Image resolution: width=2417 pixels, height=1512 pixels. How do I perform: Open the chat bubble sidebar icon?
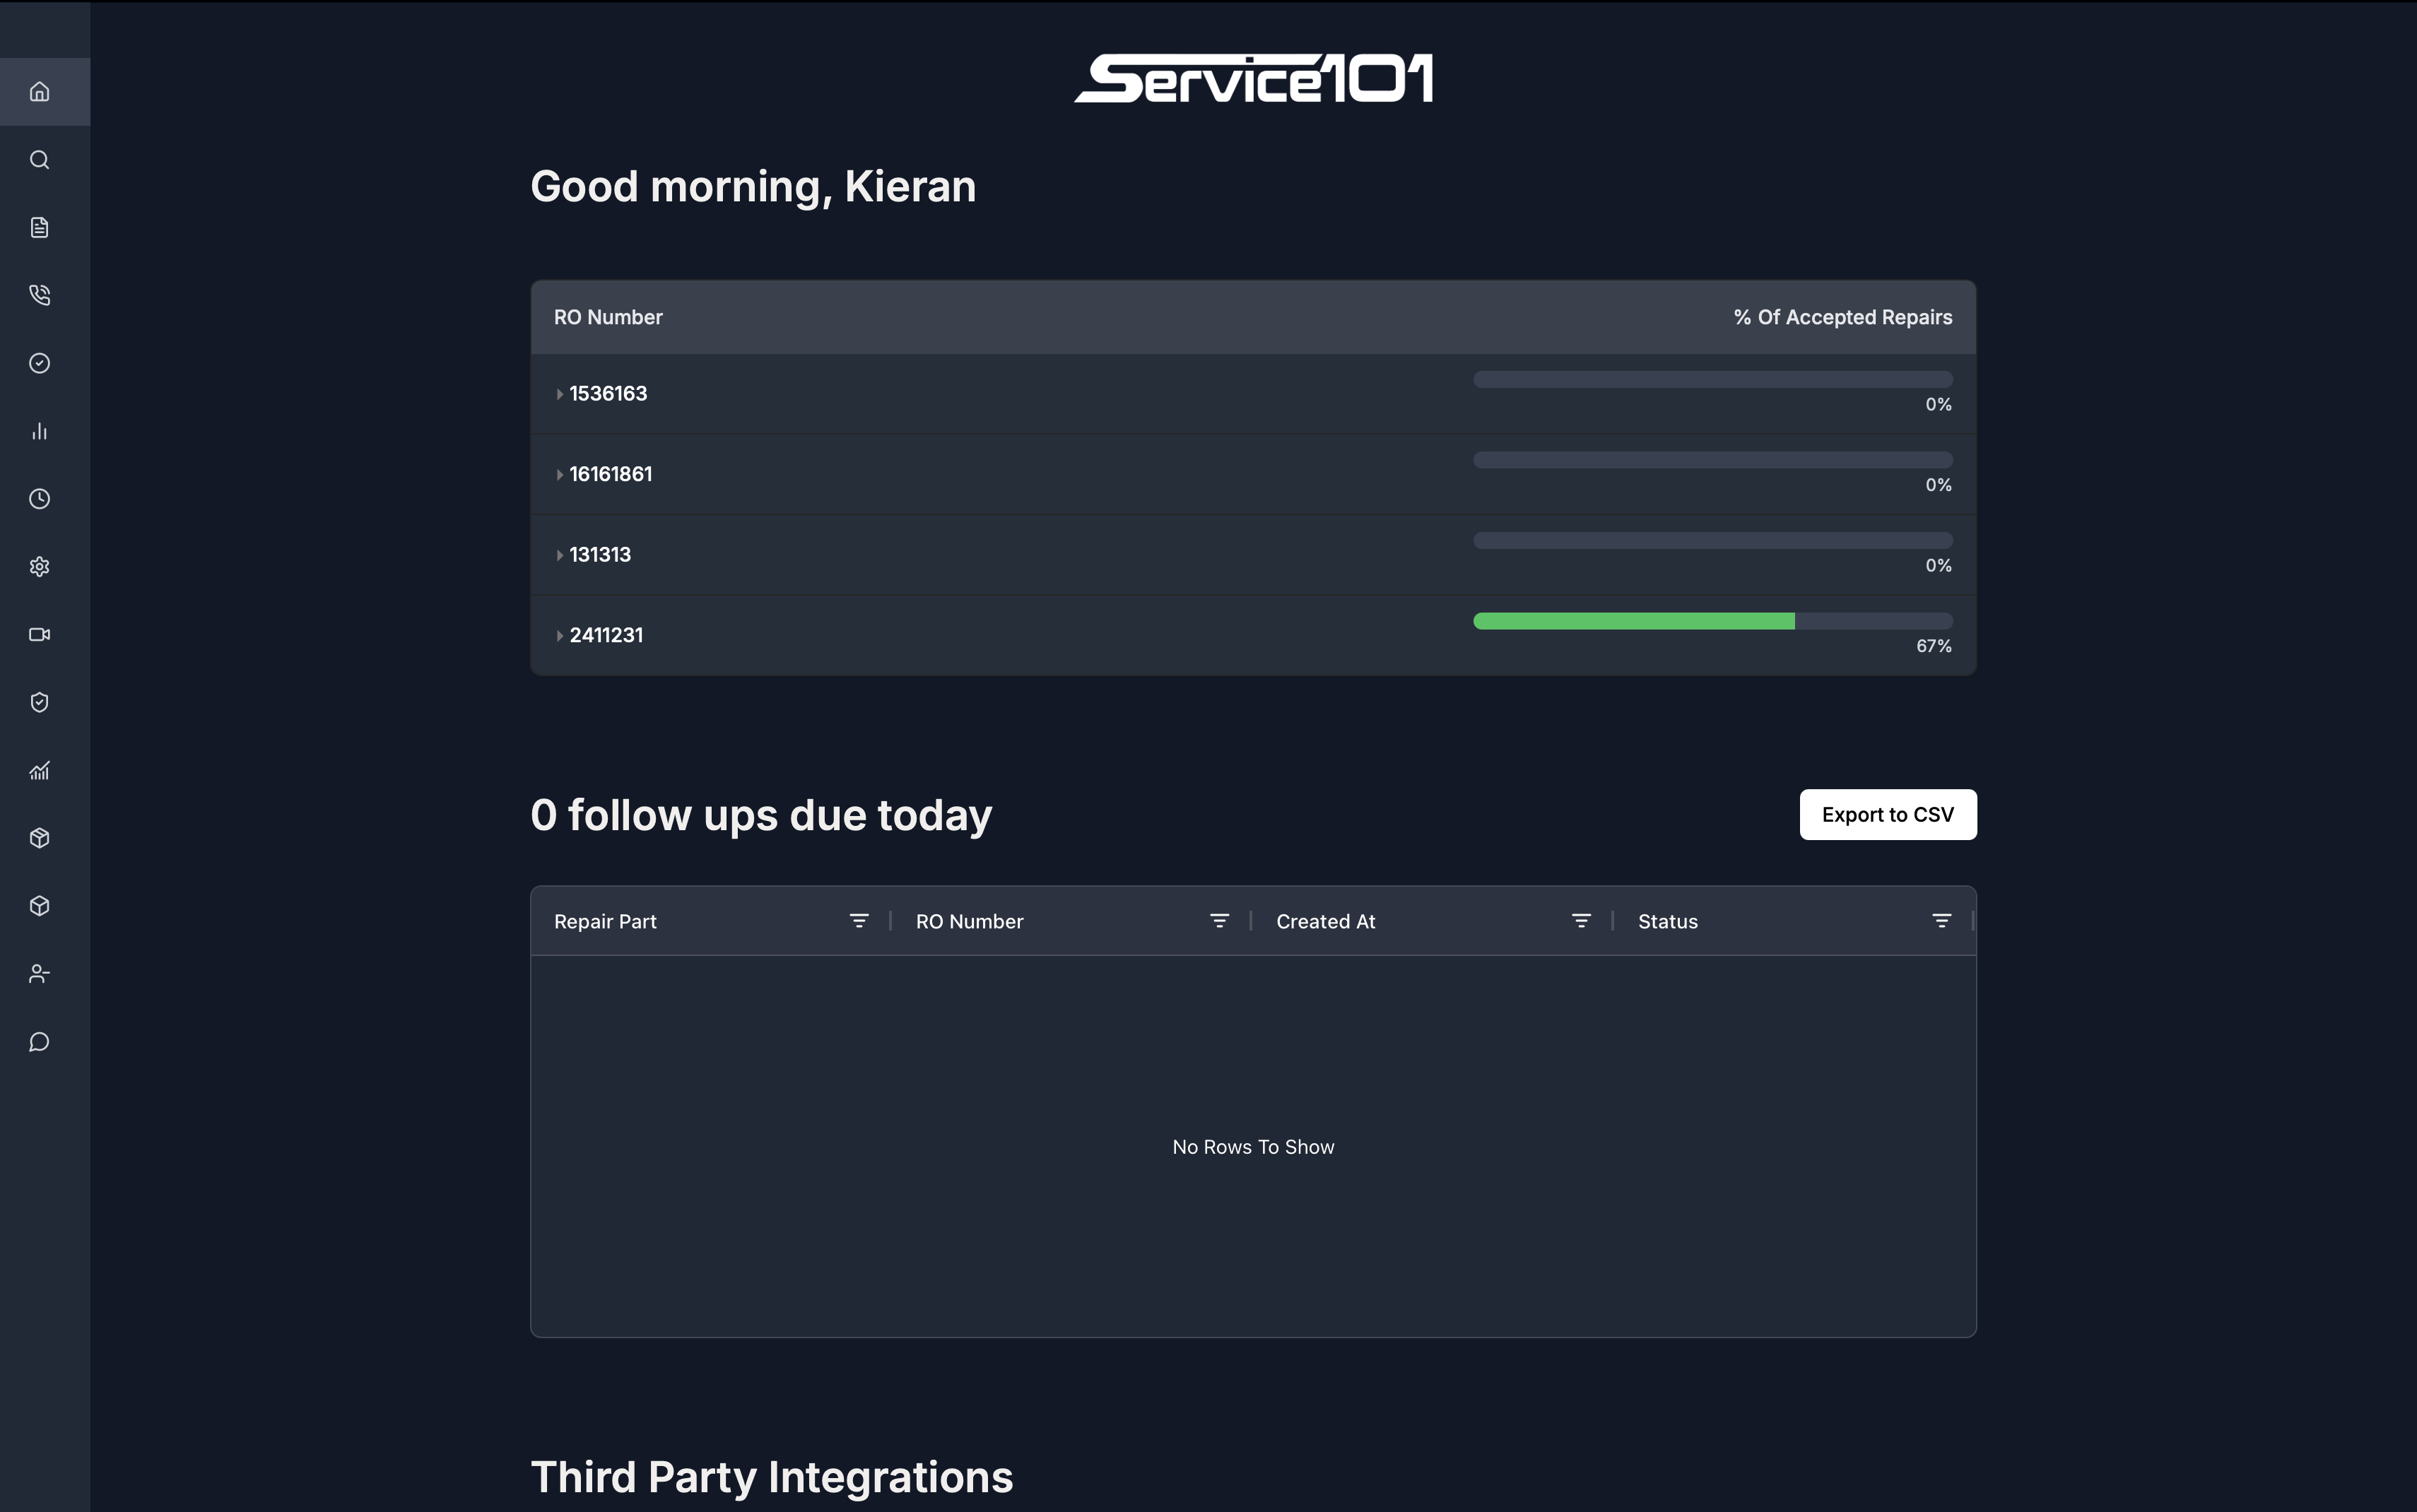point(39,1042)
